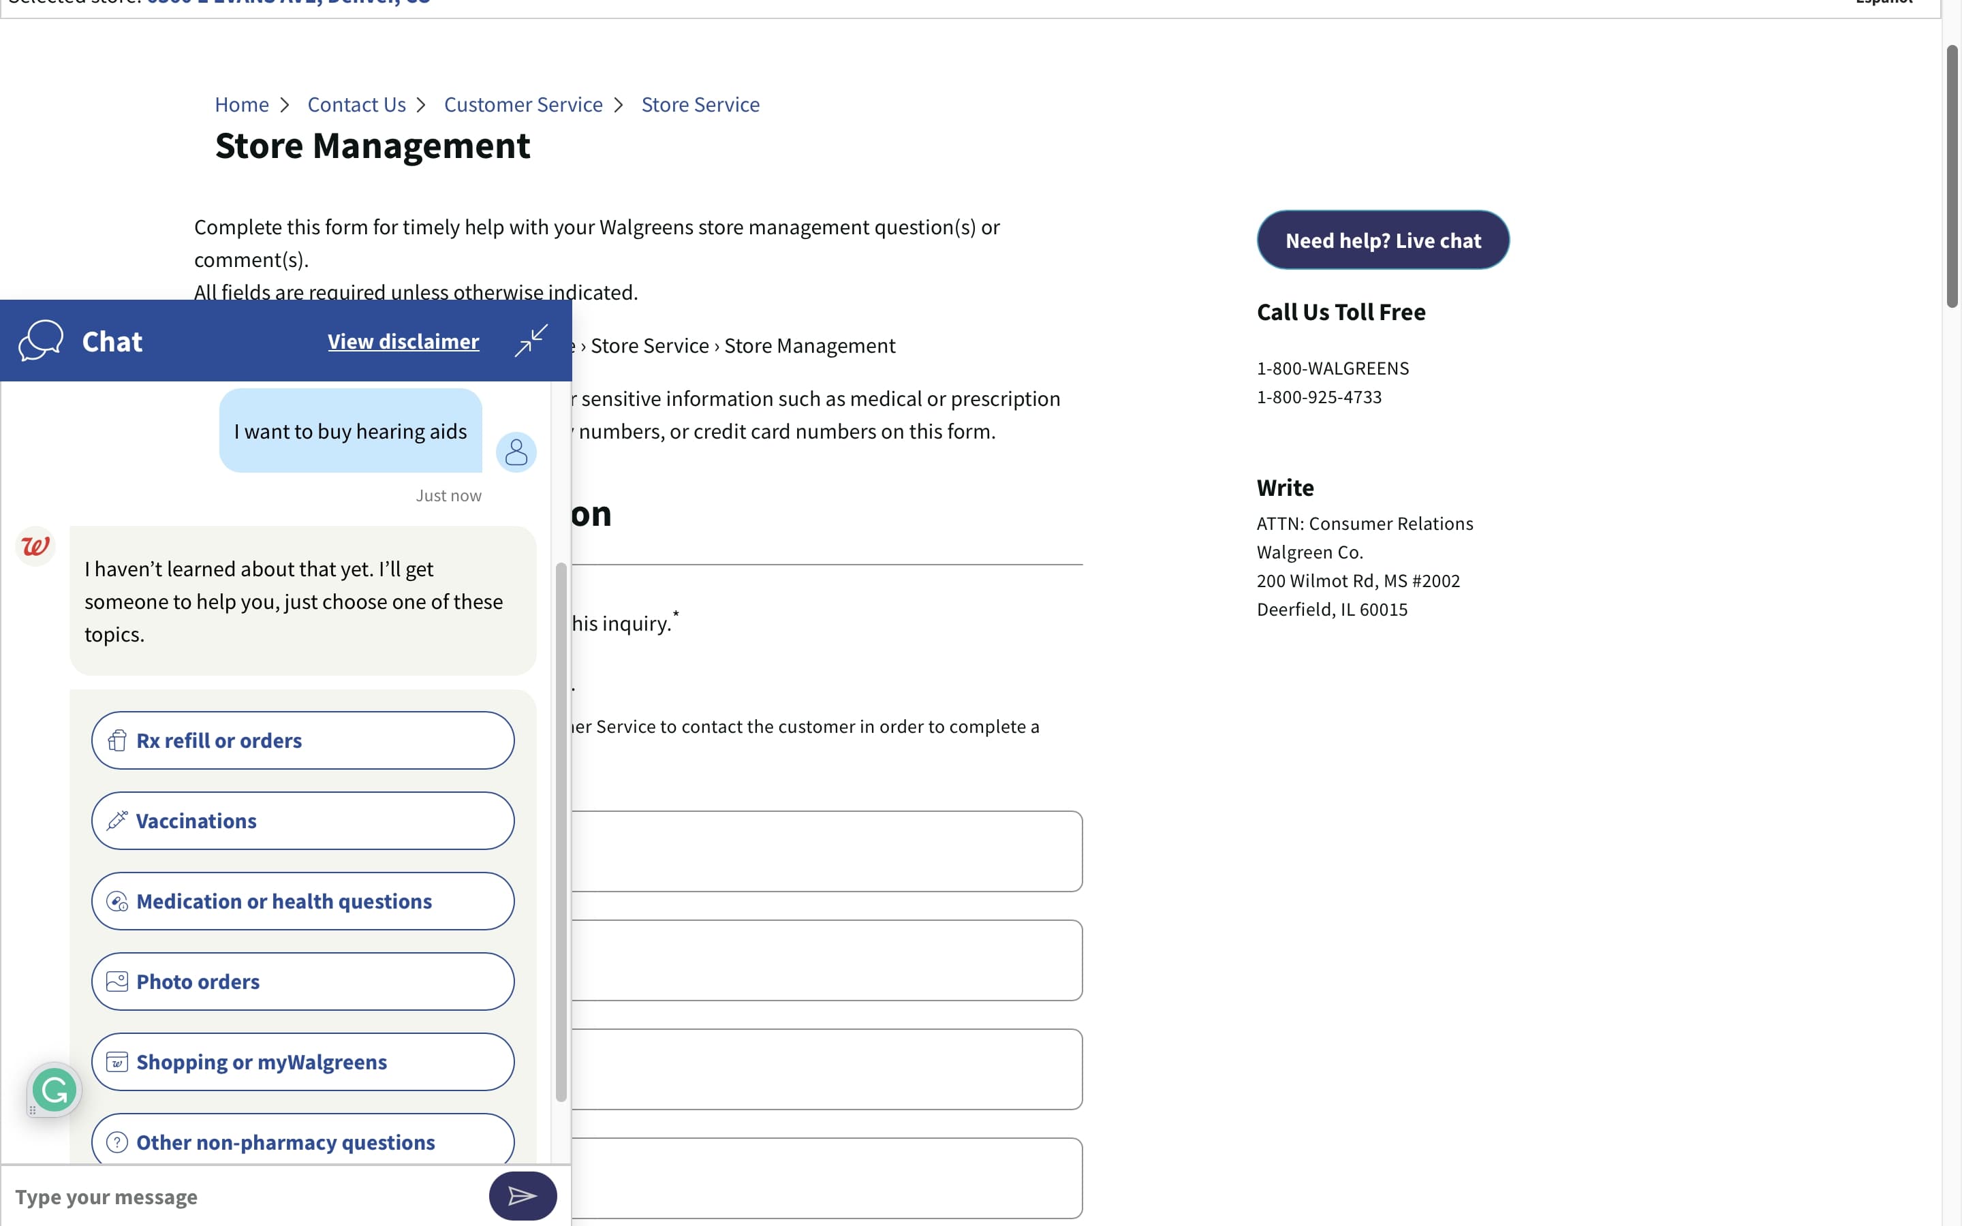Screen dimensions: 1962x1226
Task: Choose the Vaccinations topic option
Action: click(x=302, y=821)
